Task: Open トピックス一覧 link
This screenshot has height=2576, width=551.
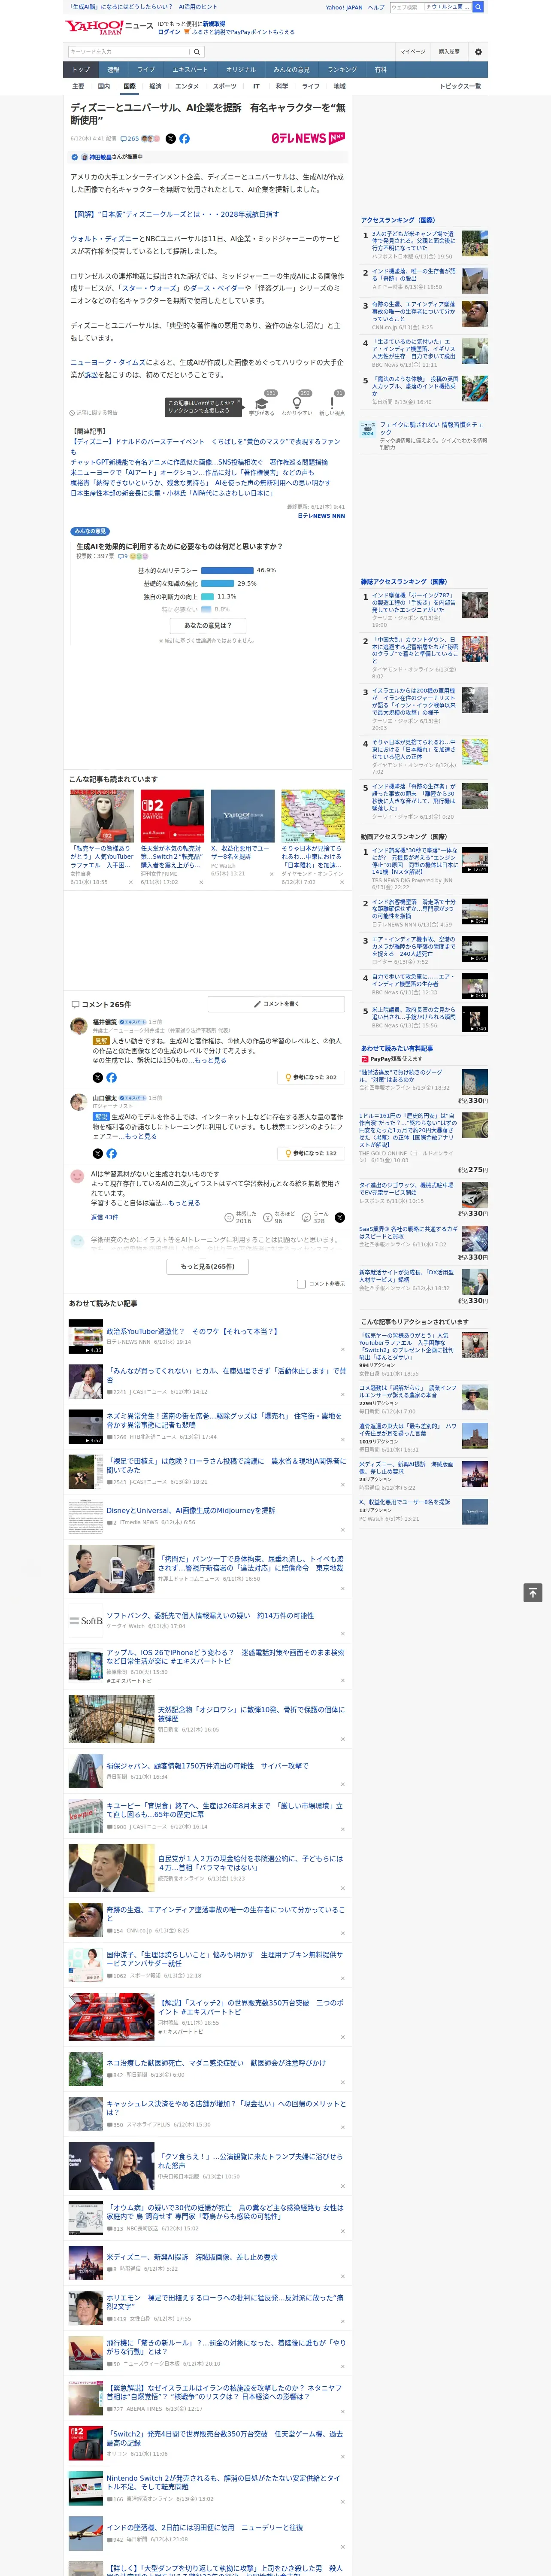Action: coord(460,86)
